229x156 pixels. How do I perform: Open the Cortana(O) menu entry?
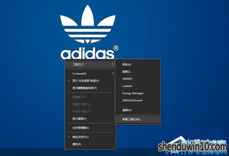coord(90,74)
